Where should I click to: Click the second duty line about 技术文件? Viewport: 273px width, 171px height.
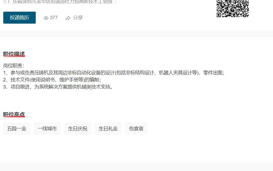(x=52, y=80)
